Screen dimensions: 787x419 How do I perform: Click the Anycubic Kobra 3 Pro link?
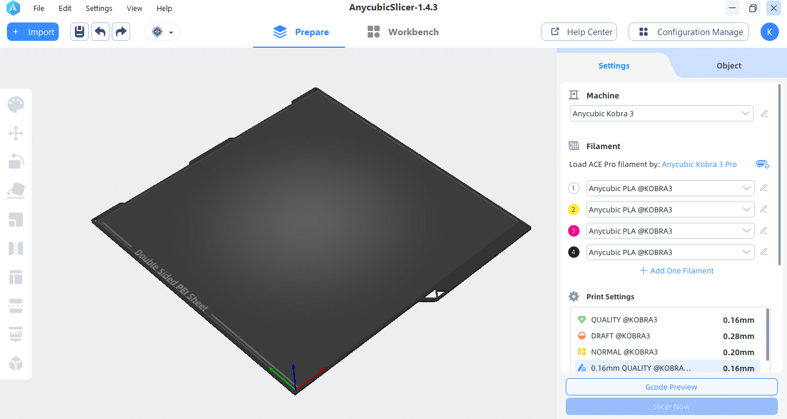click(x=699, y=164)
